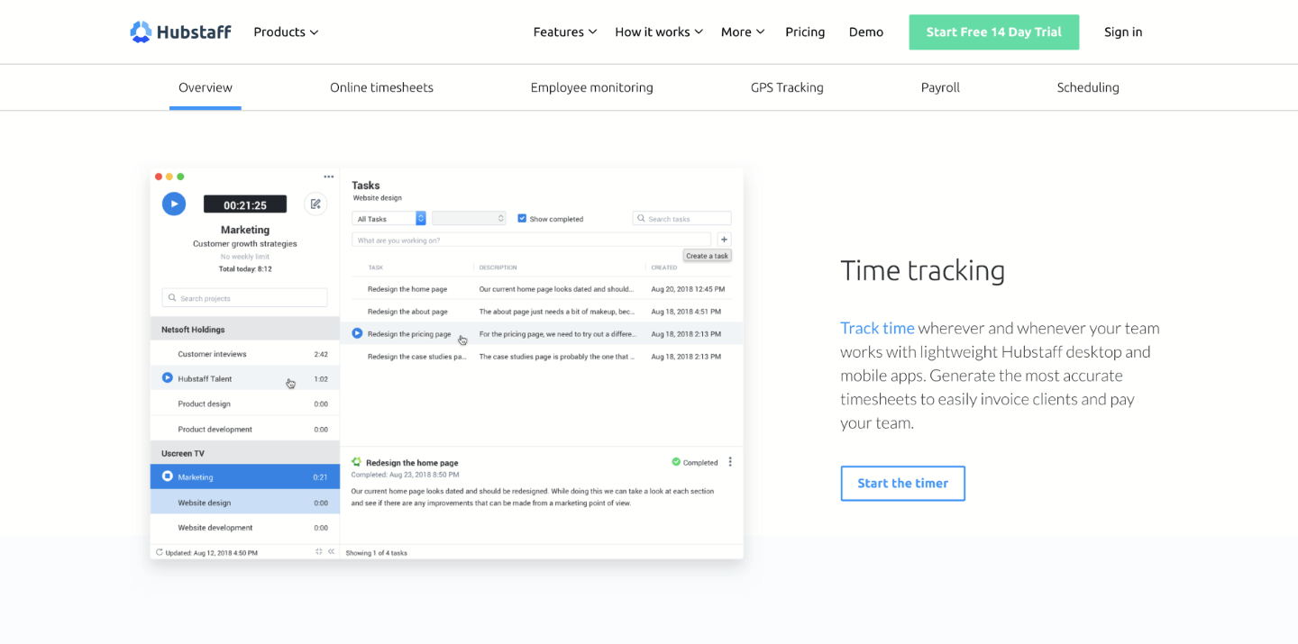
Task: Click the What are you working on field
Action: [x=531, y=240]
